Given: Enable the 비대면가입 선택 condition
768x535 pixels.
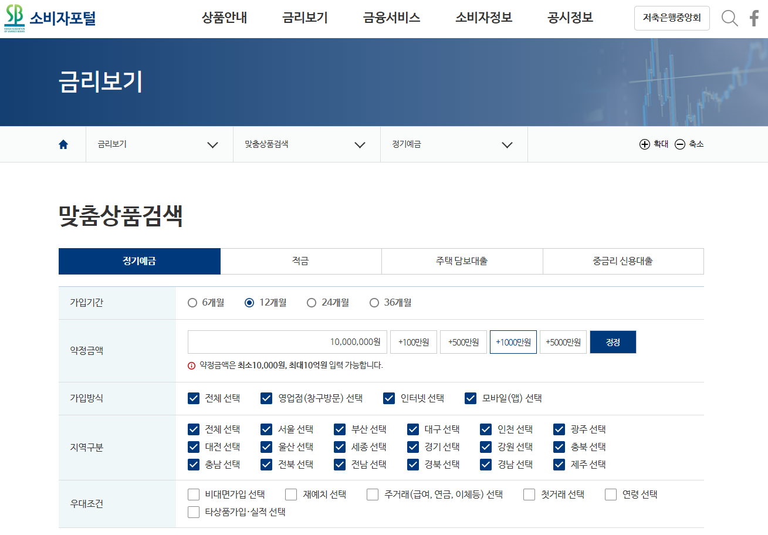Looking at the screenshot, I should pos(193,494).
